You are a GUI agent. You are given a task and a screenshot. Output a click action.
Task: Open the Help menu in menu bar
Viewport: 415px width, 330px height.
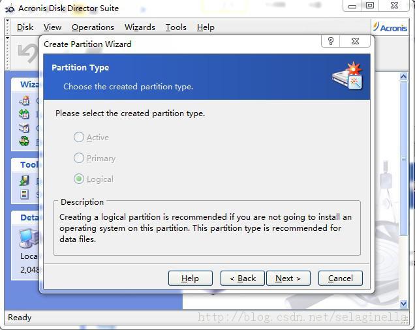coord(206,27)
